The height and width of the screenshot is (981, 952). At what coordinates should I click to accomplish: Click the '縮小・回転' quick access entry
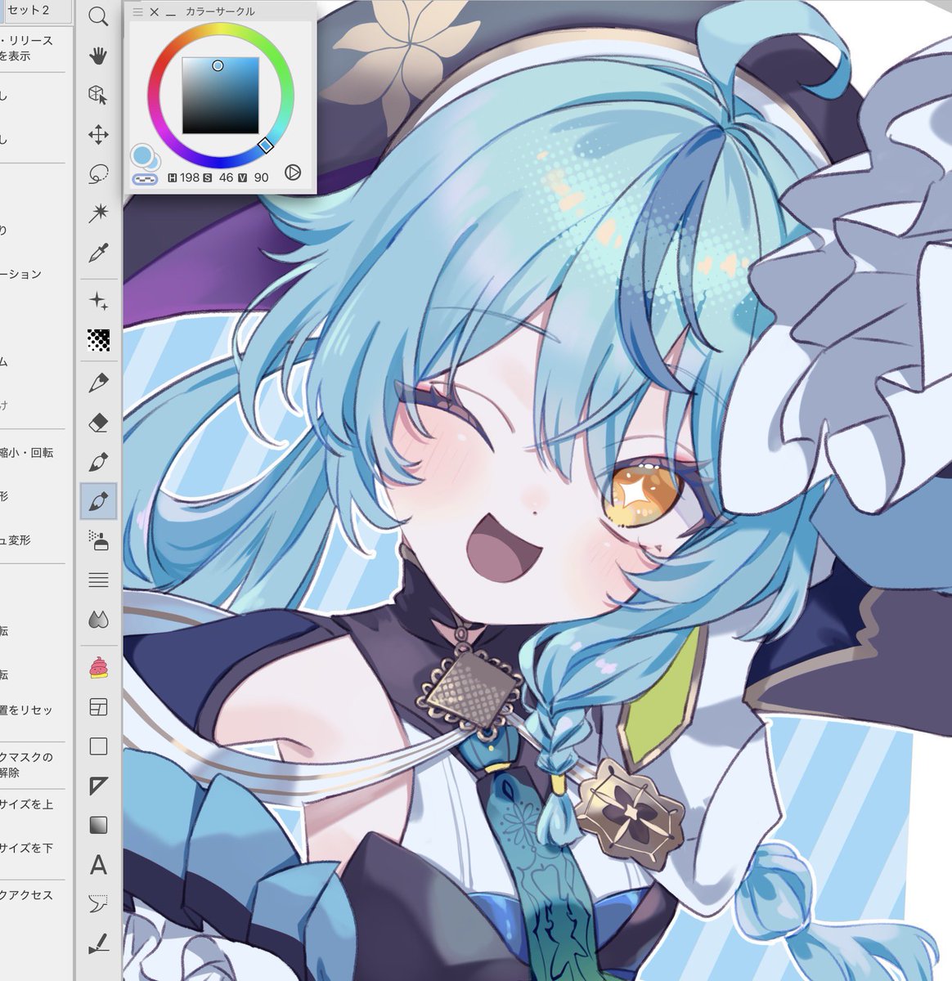(x=26, y=452)
